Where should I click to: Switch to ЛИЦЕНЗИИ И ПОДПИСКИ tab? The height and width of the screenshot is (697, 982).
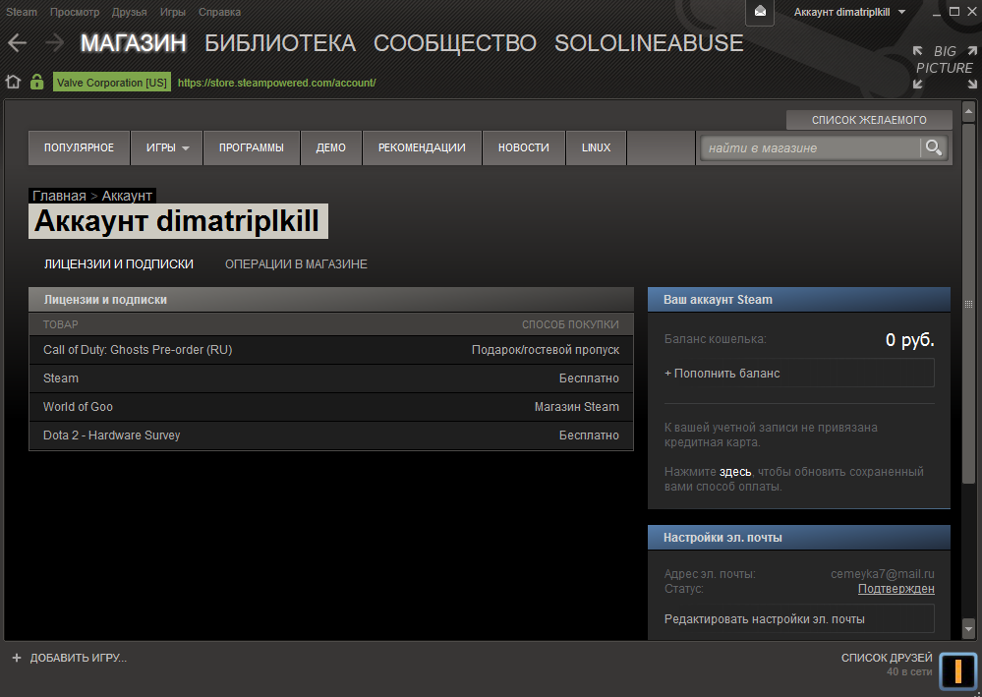[x=118, y=264]
